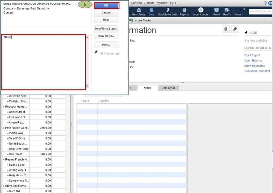Open Reports icon in the icon bar
The height and width of the screenshot is (193, 273).
(x=184, y=12)
